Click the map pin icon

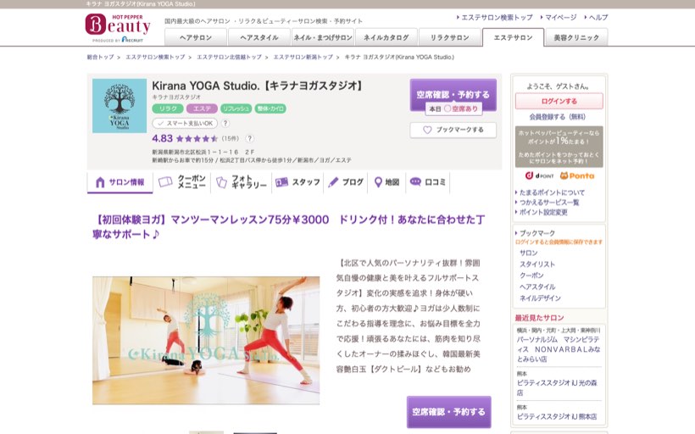click(x=378, y=182)
